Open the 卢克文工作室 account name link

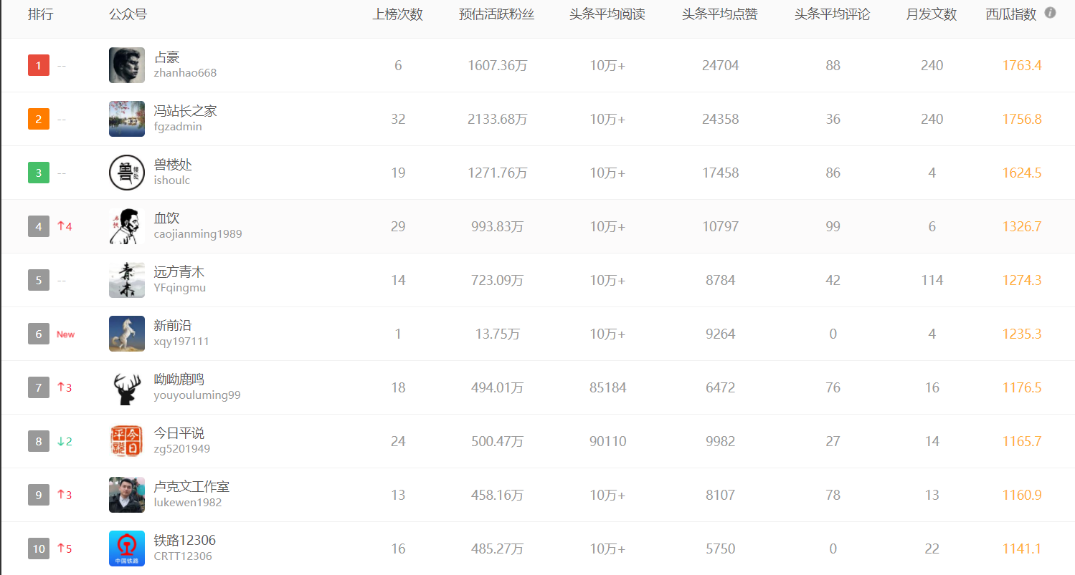coord(191,487)
